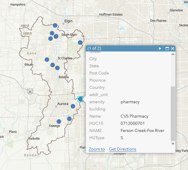Click the popup scrollbar thumb
The image size is (188, 170).
(173, 113)
